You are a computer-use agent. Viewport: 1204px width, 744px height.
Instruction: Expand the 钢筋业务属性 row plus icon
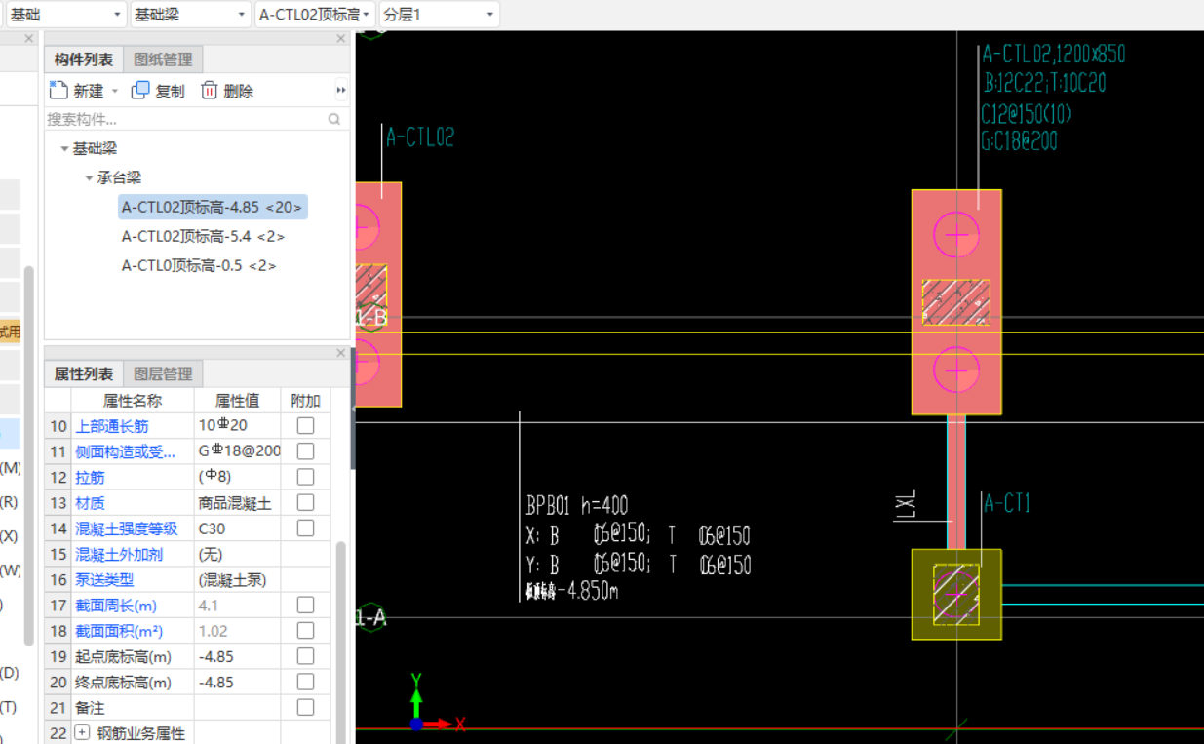coord(82,732)
